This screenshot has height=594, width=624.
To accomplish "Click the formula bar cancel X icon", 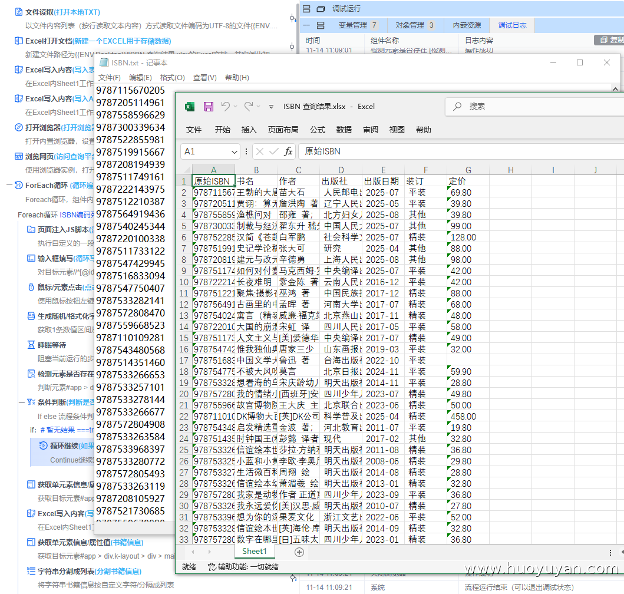I will [260, 151].
